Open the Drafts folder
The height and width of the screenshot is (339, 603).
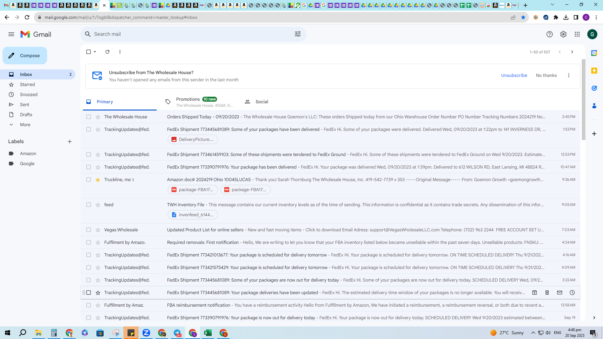(x=38, y=115)
